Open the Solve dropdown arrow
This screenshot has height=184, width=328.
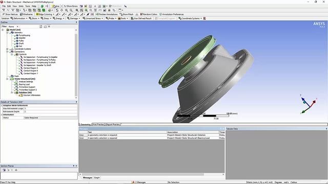click(61, 6)
